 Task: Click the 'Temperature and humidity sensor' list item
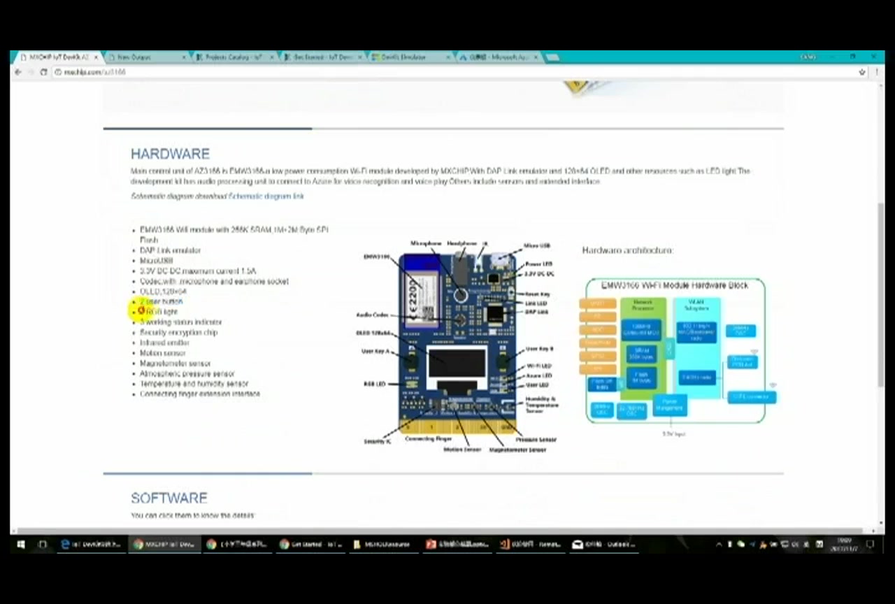194,384
